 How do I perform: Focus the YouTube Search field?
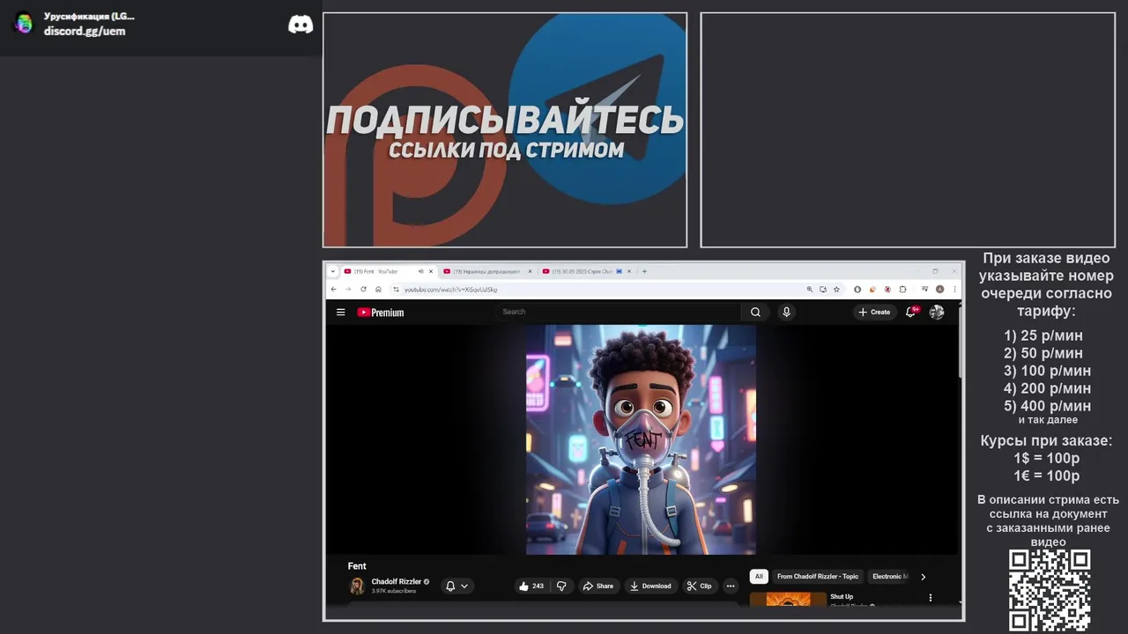point(620,312)
